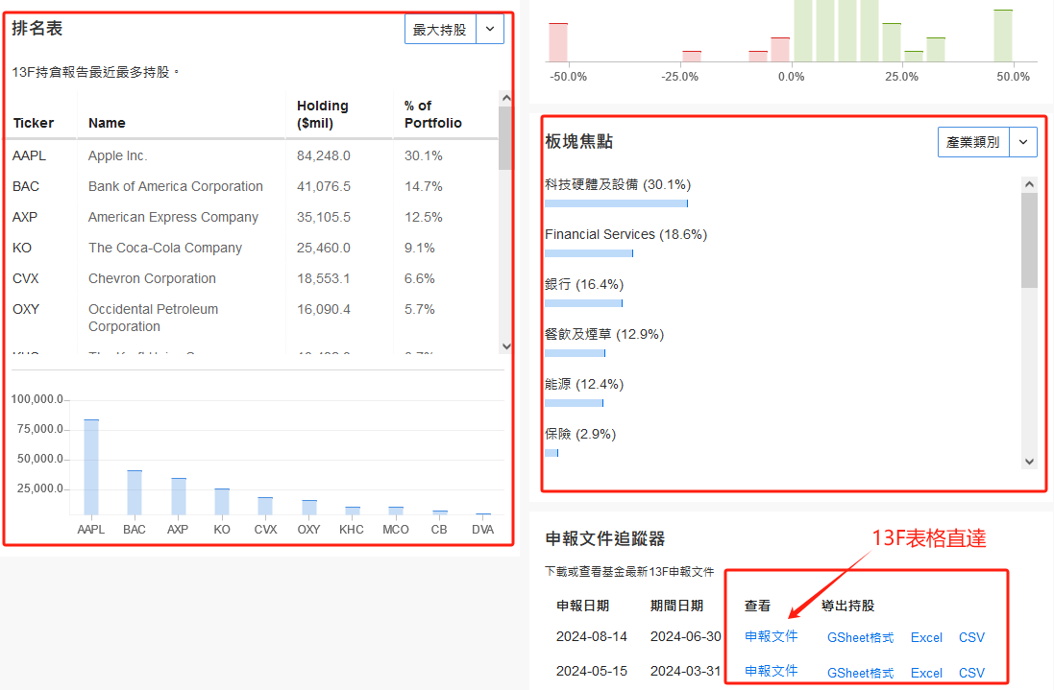This screenshot has height=690, width=1054.
Task: Click the Holding ($mil) column header
Action: coord(323,114)
